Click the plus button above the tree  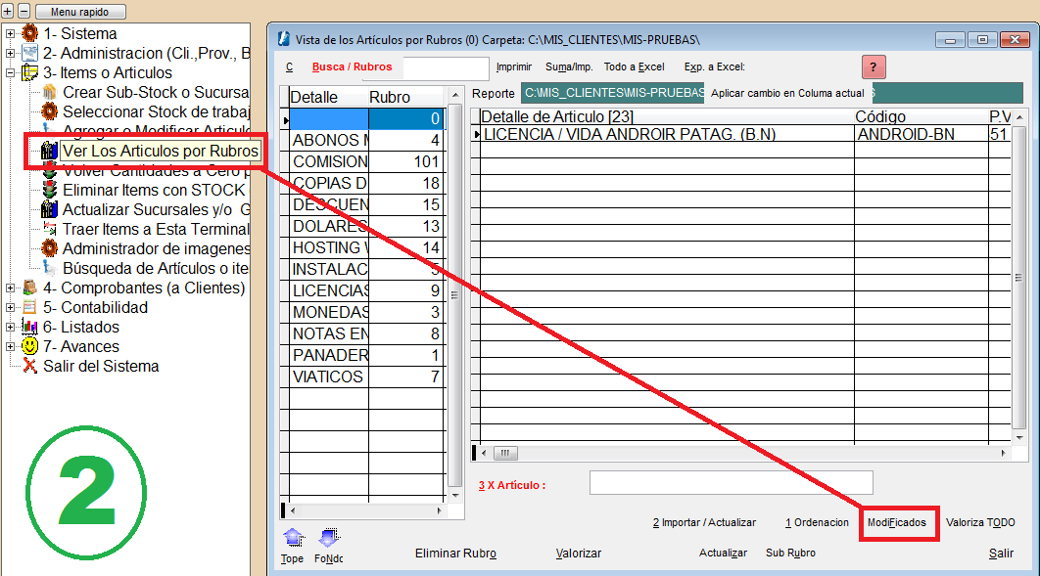click(x=7, y=12)
